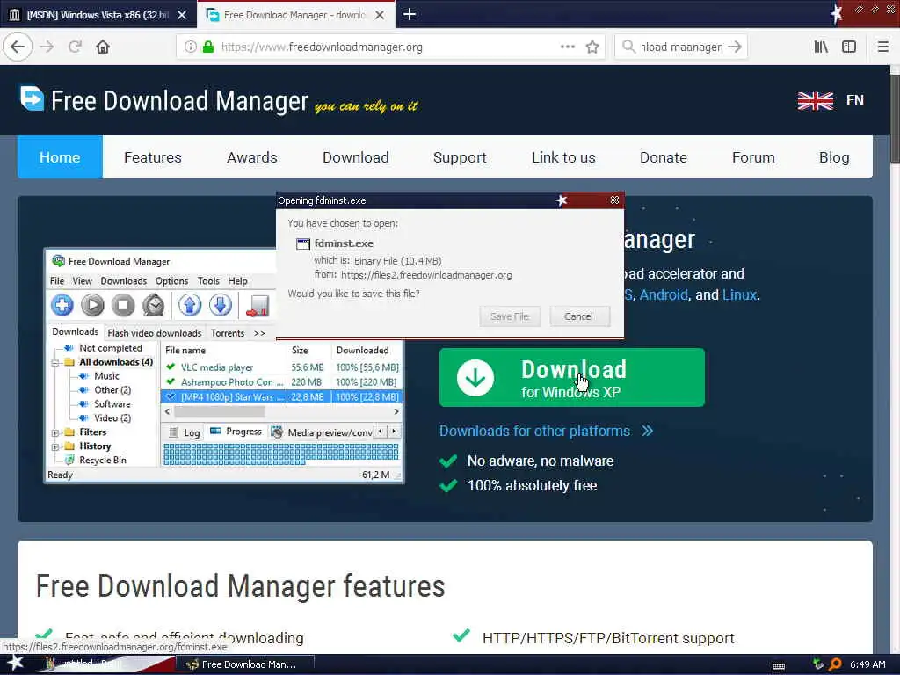The image size is (900, 675).
Task: Open the Forum navigation item
Action: [x=753, y=157]
